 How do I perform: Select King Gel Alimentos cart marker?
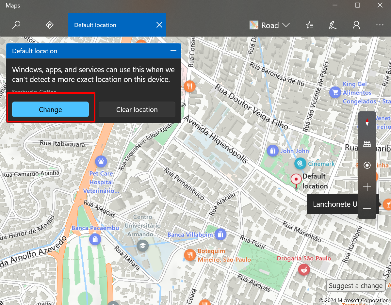tap(335, 92)
